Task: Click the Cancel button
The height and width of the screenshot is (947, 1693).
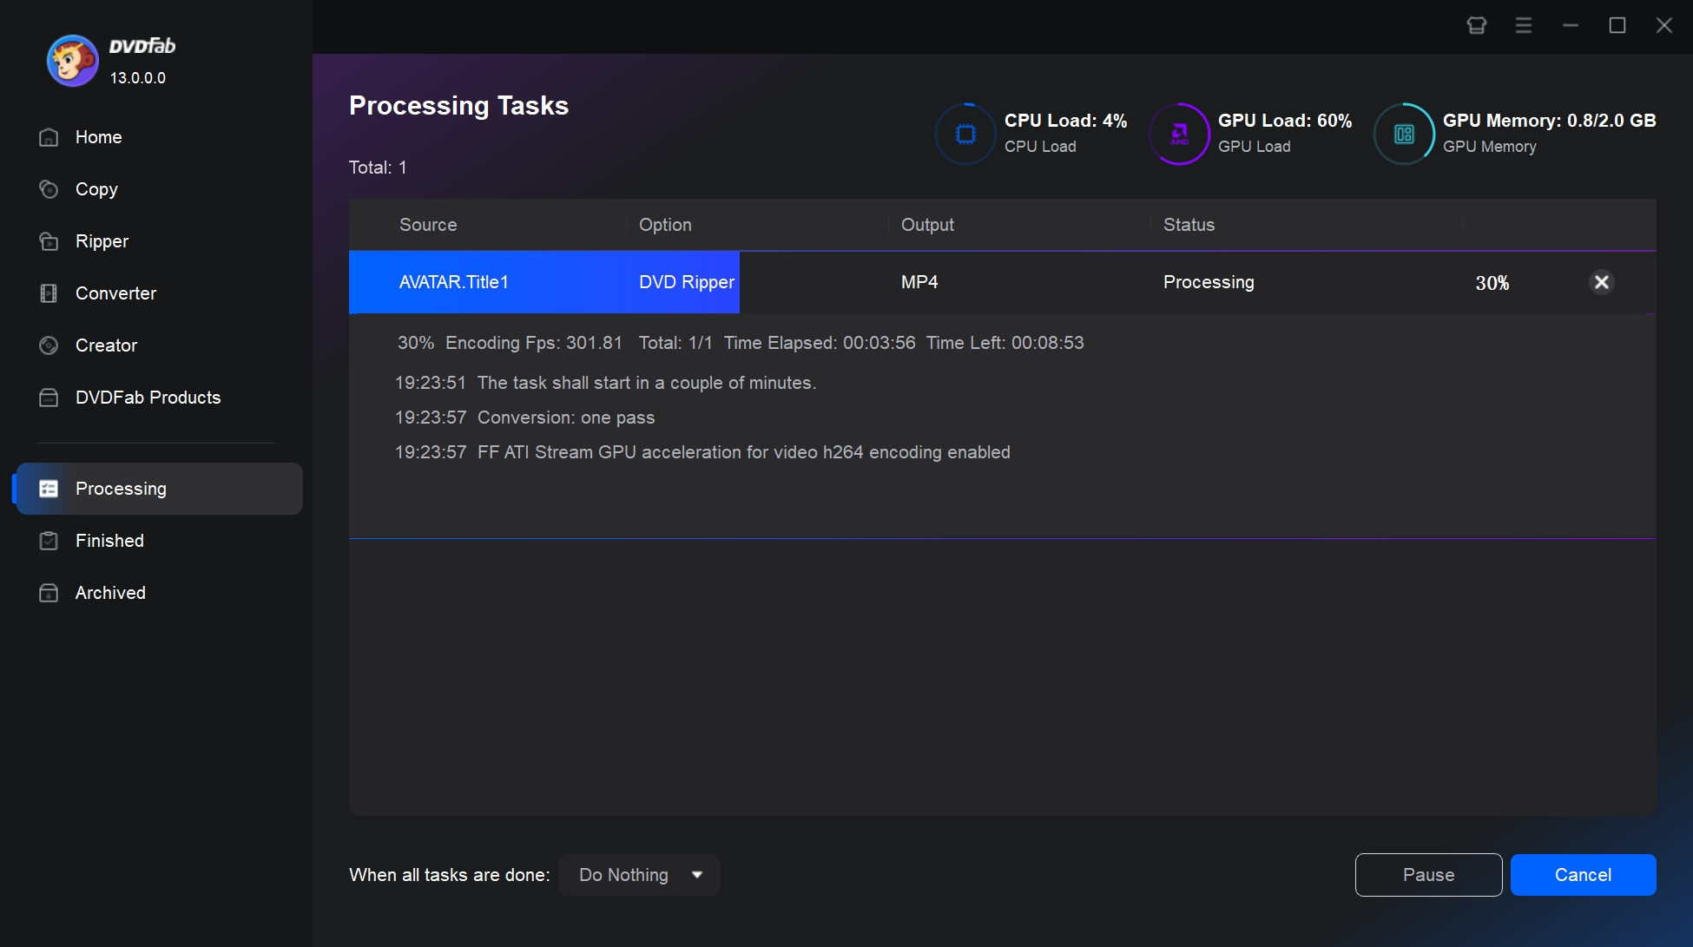Action: pos(1584,875)
